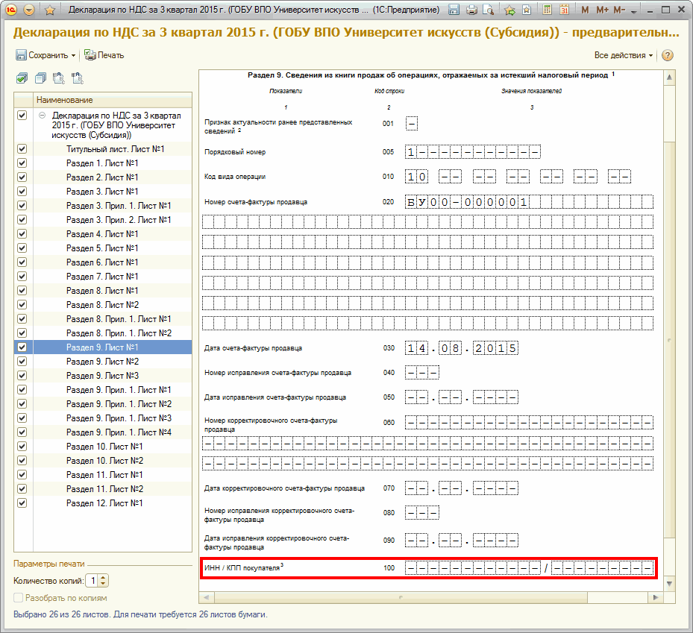Click the check all sheets icon
Image resolution: width=693 pixels, height=633 pixels.
click(22, 78)
